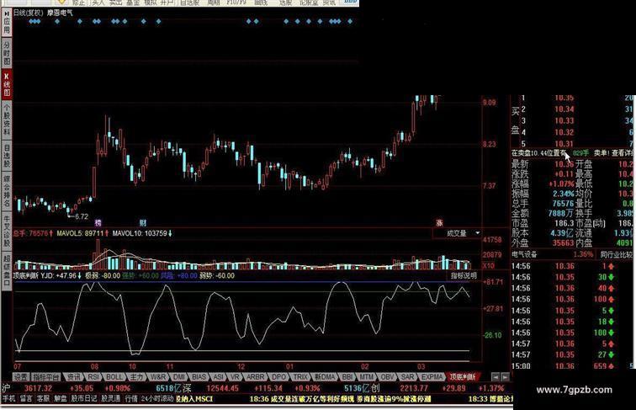This screenshot has height=410, width=636.
Task: Open 指标说明 indicator explanation
Action: point(464,275)
